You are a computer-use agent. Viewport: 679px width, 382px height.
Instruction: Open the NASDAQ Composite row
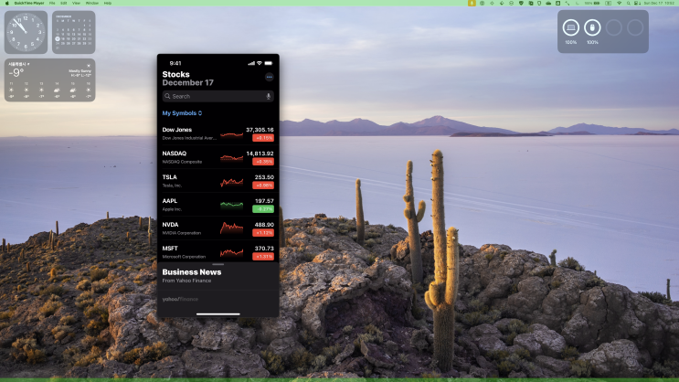[x=217, y=157]
